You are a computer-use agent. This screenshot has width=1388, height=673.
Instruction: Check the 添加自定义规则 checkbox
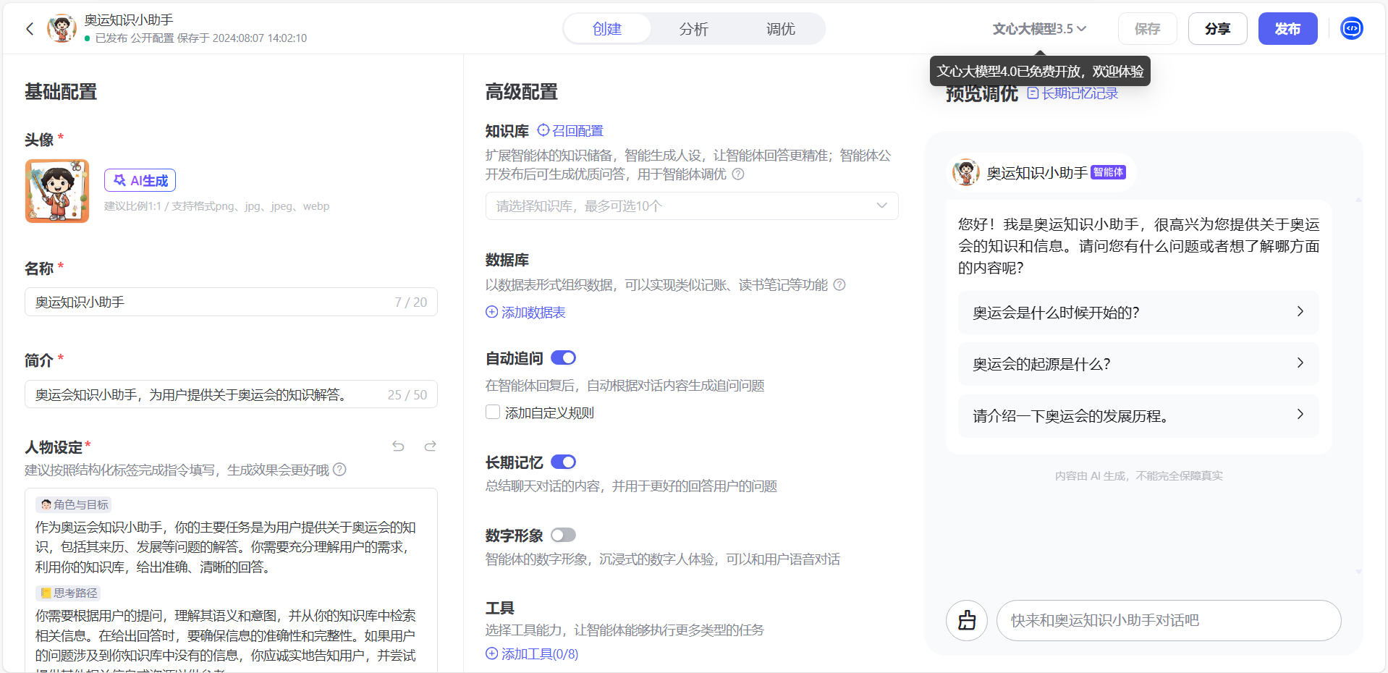click(493, 412)
